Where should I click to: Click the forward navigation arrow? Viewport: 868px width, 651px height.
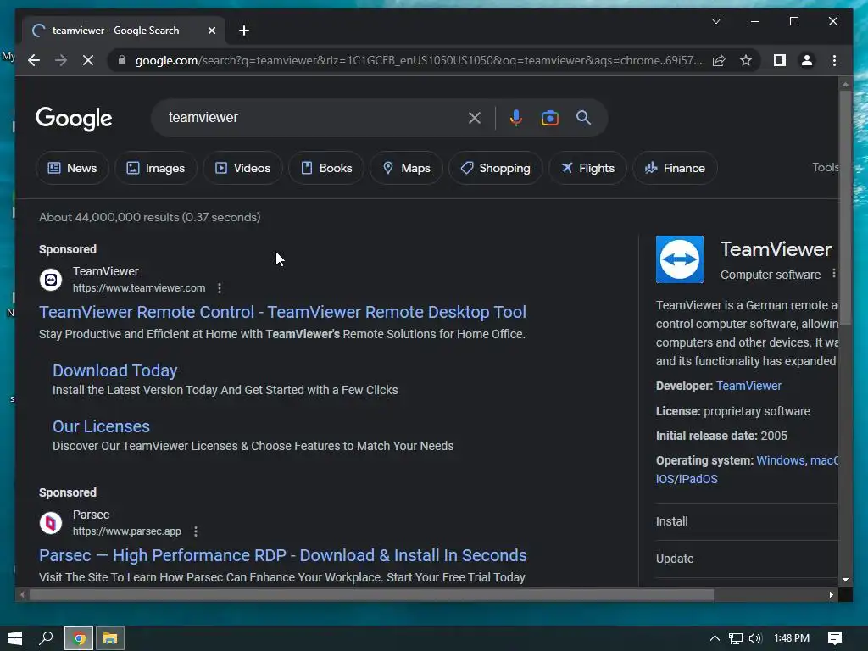coord(61,60)
